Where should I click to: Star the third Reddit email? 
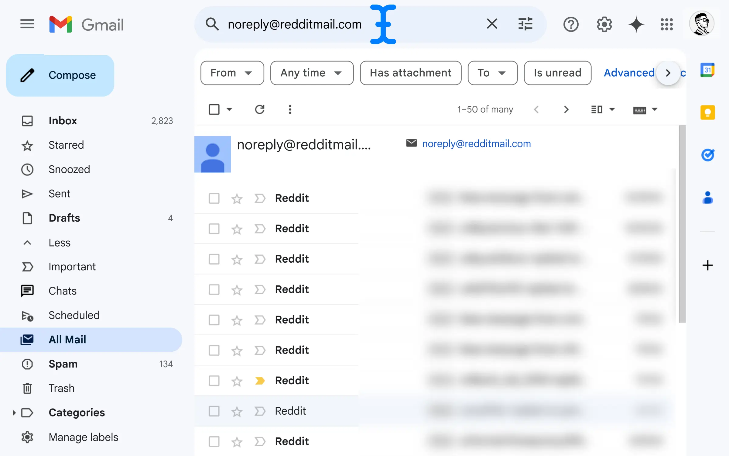point(237,260)
